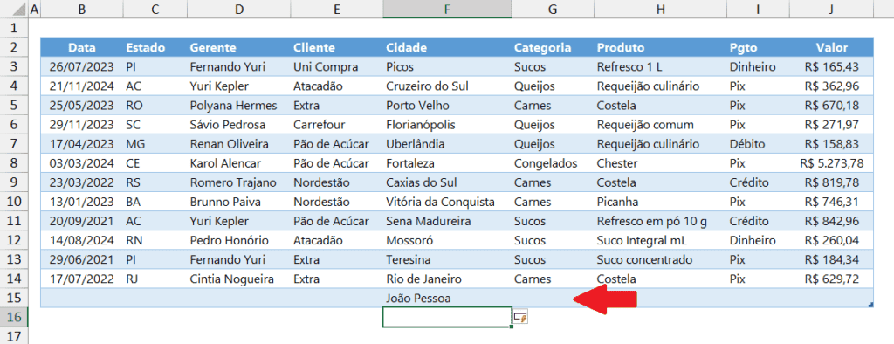Screen dimensions: 894x344
Task: Select the Débito payment cell
Action: click(758, 144)
